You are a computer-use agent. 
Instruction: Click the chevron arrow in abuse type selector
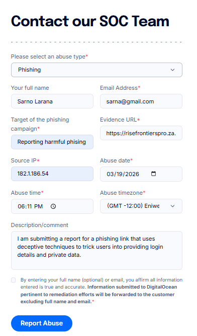(172, 70)
